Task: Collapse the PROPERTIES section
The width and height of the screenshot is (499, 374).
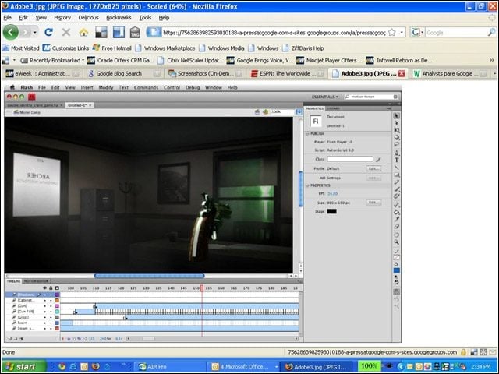Action: (x=307, y=185)
